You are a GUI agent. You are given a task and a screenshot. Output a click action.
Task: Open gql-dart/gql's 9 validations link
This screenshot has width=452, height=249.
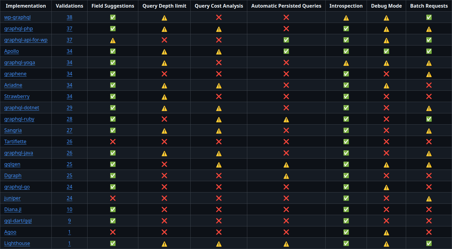(69, 221)
